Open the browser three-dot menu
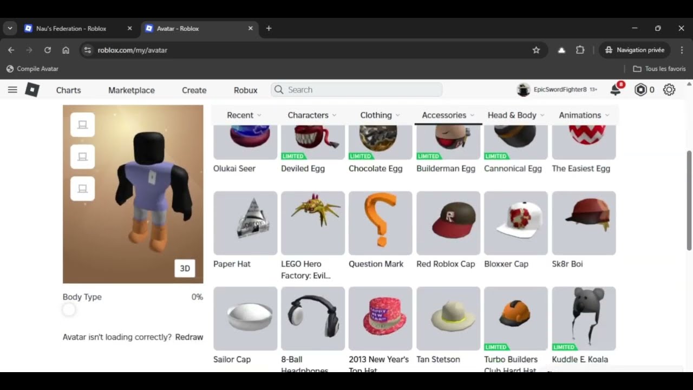This screenshot has height=390, width=693. coord(682,50)
